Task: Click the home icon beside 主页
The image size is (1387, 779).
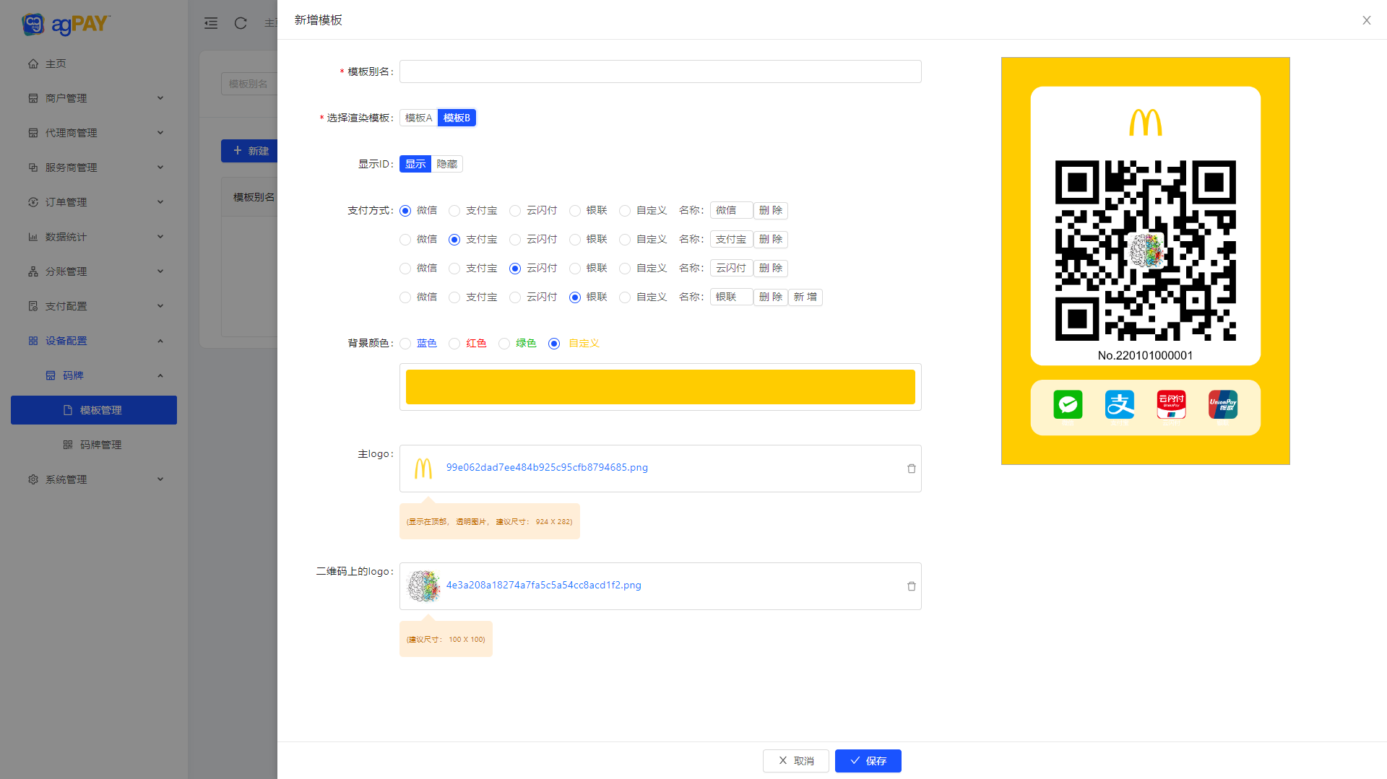Action: point(33,64)
